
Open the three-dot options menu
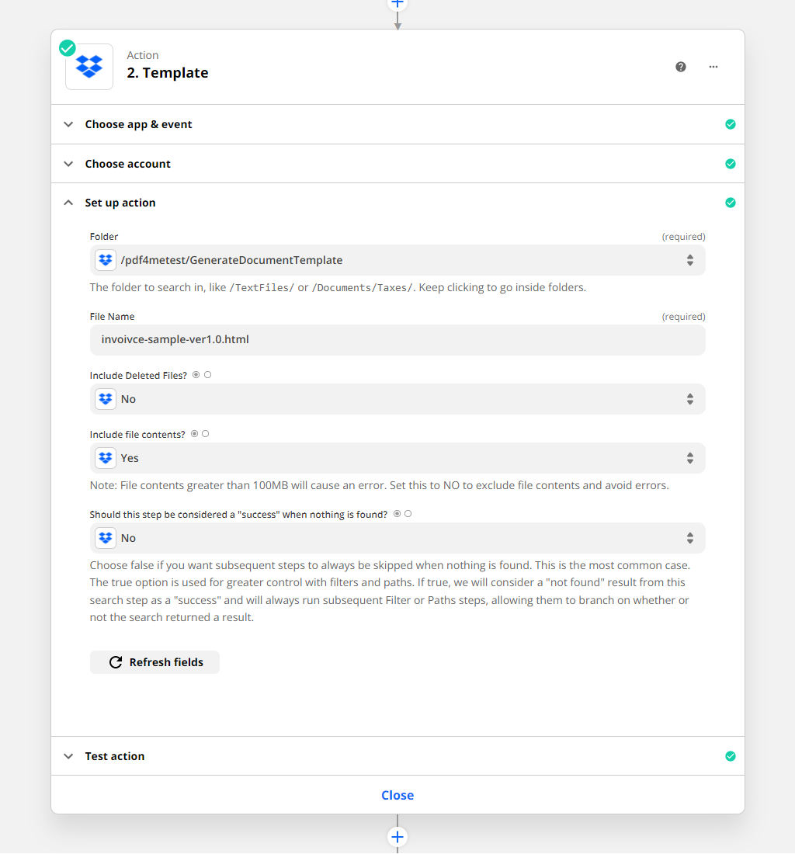pos(713,67)
